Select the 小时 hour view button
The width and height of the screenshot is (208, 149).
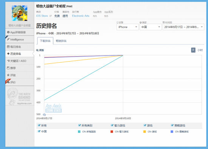pyautogui.click(x=200, y=50)
